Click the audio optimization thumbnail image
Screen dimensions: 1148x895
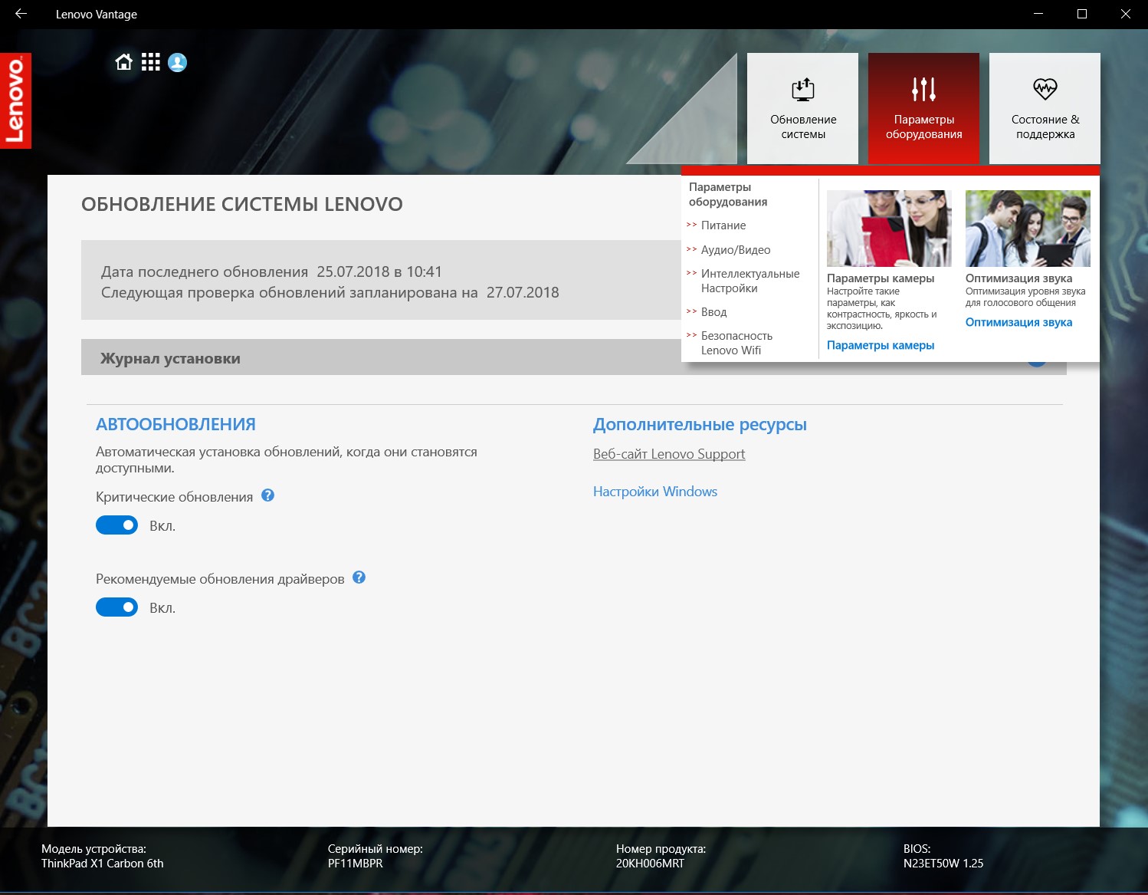click(1028, 229)
